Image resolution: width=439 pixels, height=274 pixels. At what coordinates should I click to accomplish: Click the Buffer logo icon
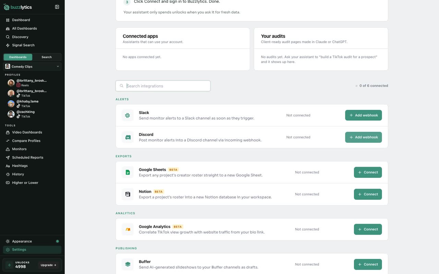tap(128, 264)
